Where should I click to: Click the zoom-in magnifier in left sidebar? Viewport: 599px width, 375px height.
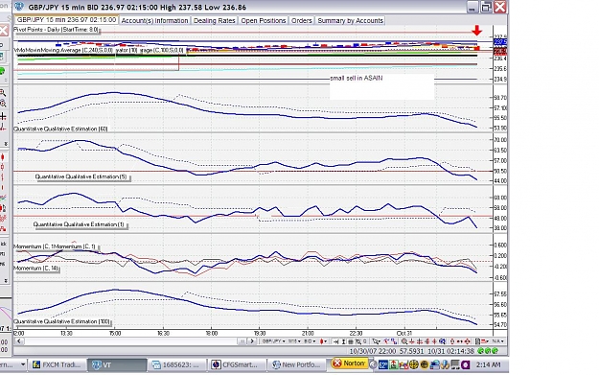(x=3, y=93)
